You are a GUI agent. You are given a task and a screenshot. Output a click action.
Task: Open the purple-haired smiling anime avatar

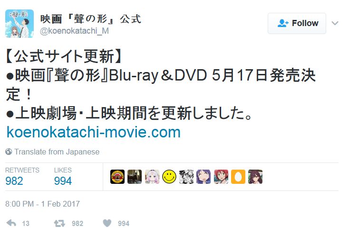tap(204, 177)
